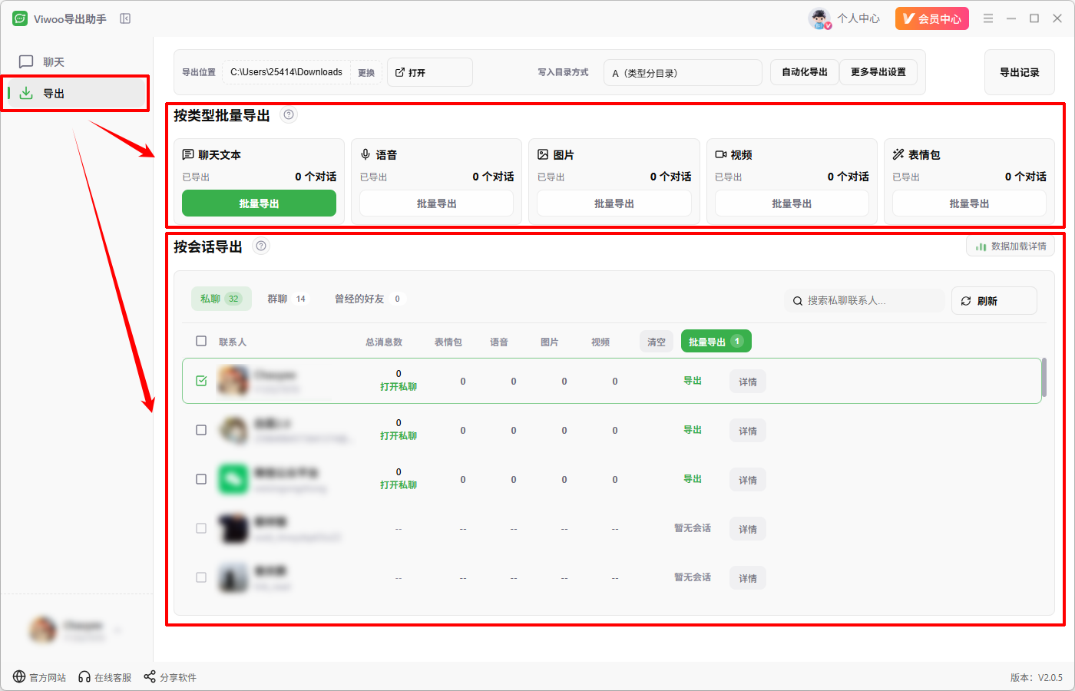Click 导出 in third contact row
Image resolution: width=1075 pixels, height=691 pixels.
click(x=693, y=479)
